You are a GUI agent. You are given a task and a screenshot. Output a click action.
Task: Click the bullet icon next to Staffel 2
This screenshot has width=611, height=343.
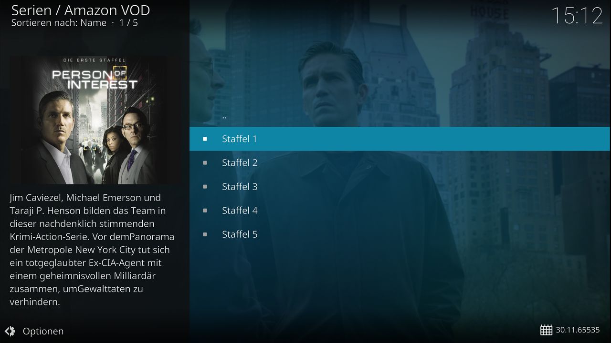[x=205, y=163]
